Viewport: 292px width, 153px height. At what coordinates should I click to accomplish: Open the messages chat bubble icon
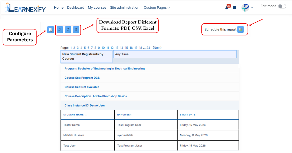click(x=235, y=8)
